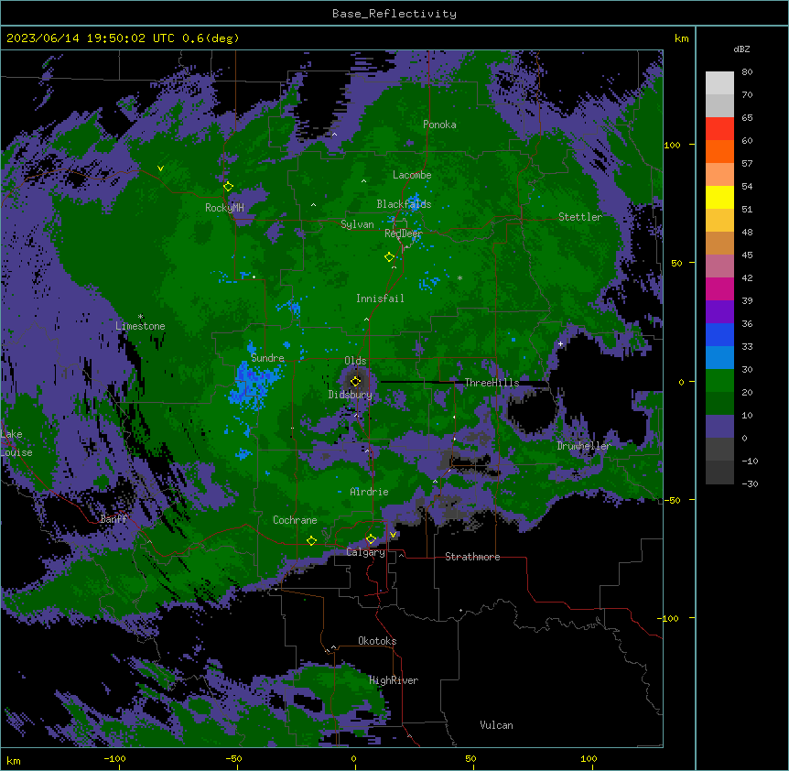This screenshot has width=789, height=771.
Task: Click the yellow V marker east of Calgary diamond
Action: [393, 535]
